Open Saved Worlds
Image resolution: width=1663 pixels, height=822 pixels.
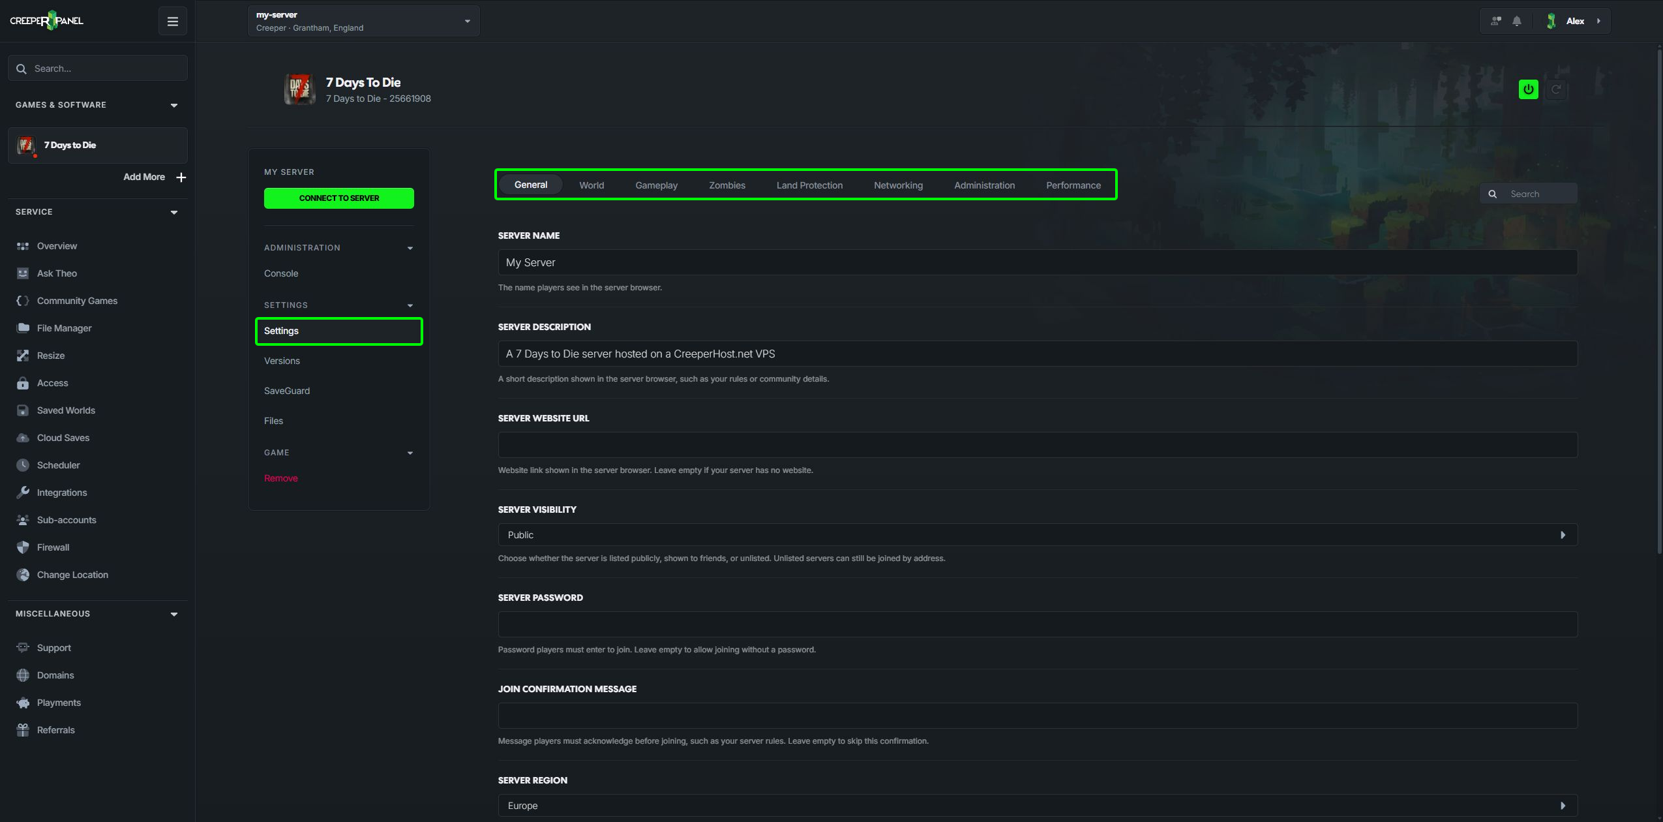pos(66,410)
